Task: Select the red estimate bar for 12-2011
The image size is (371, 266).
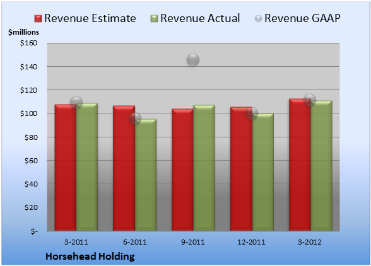Action: [x=241, y=169]
